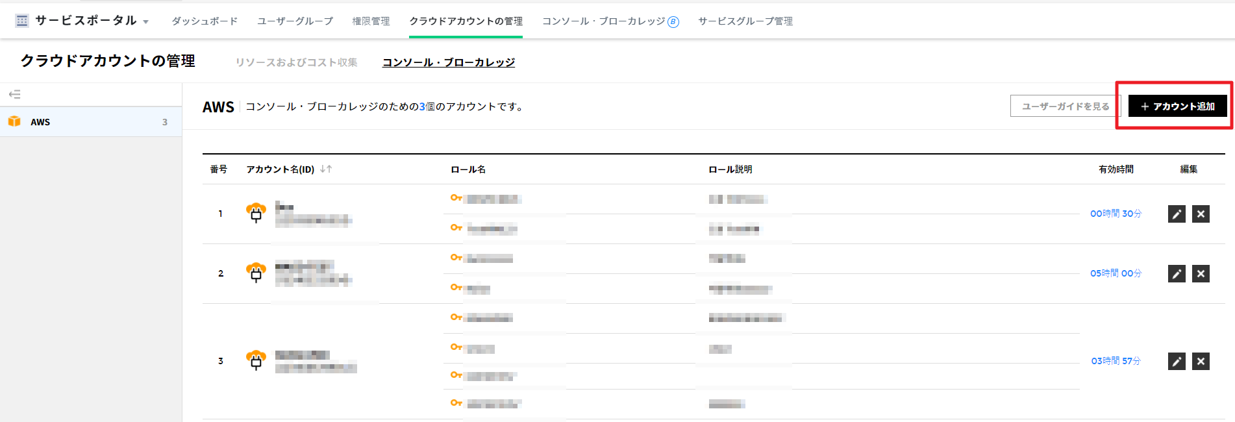The width and height of the screenshot is (1235, 422).
Task: Delete account 1 using X icon
Action: pos(1201,214)
